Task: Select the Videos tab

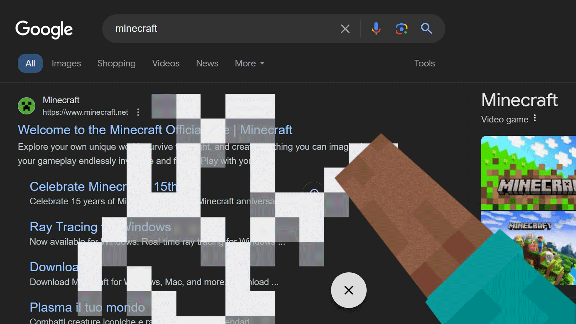Action: tap(165, 63)
